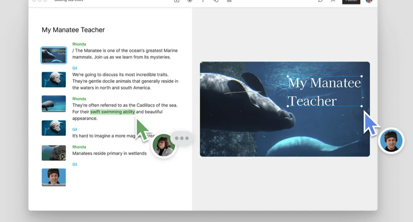Click Gil label above "It's hard to imagine"
The height and width of the screenshot is (222, 413).
pos(75,129)
